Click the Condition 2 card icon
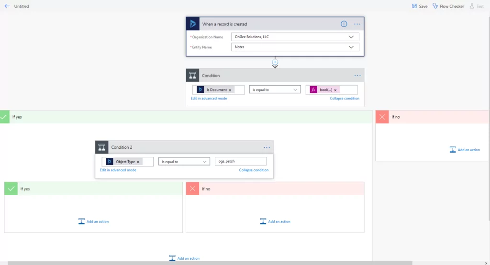Image resolution: width=490 pixels, height=265 pixels. (102, 147)
